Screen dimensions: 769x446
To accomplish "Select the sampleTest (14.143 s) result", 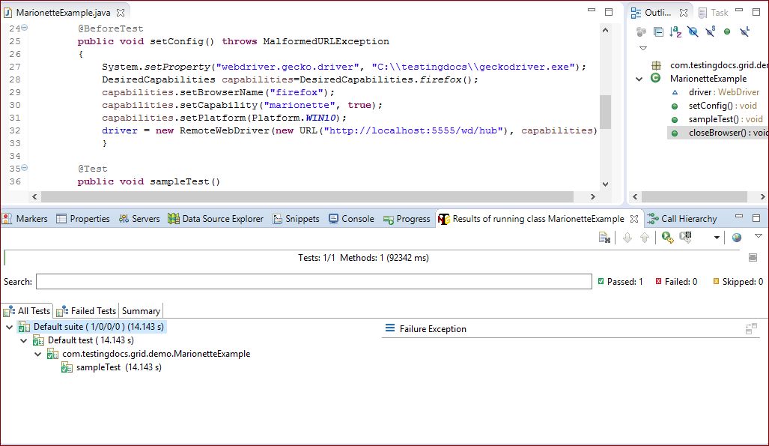I will point(112,367).
